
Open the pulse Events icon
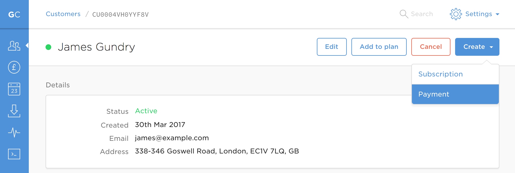point(14,132)
